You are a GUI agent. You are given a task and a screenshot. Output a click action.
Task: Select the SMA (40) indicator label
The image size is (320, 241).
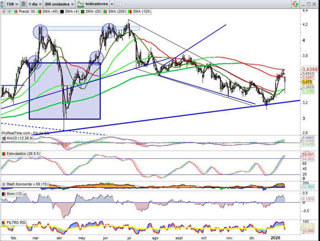(x=48, y=11)
